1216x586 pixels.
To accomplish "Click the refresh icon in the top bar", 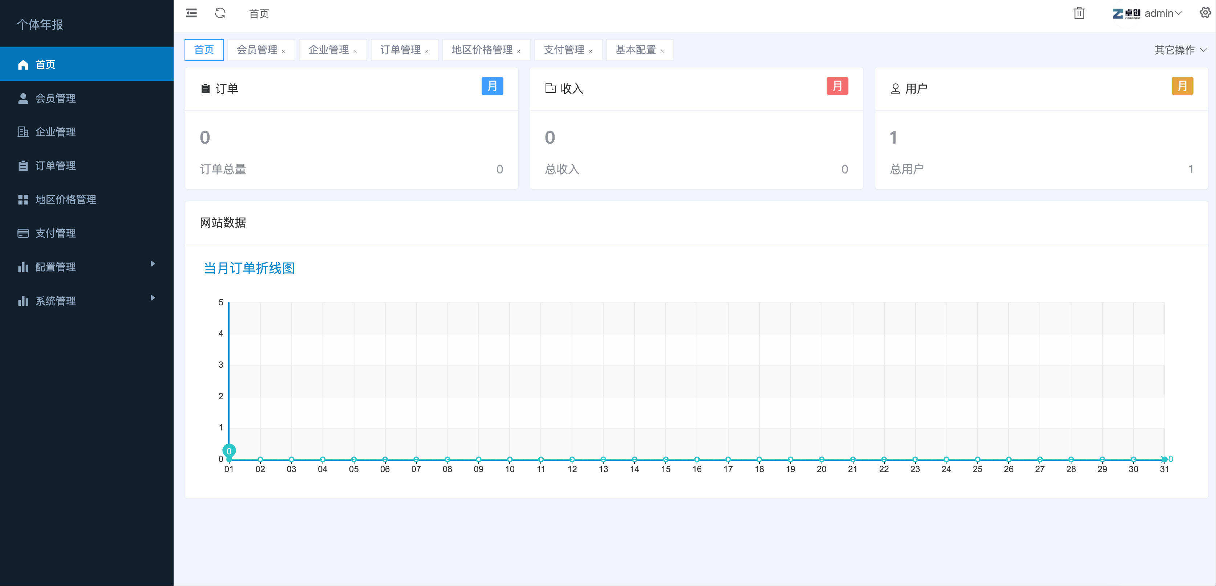I will click(x=220, y=13).
